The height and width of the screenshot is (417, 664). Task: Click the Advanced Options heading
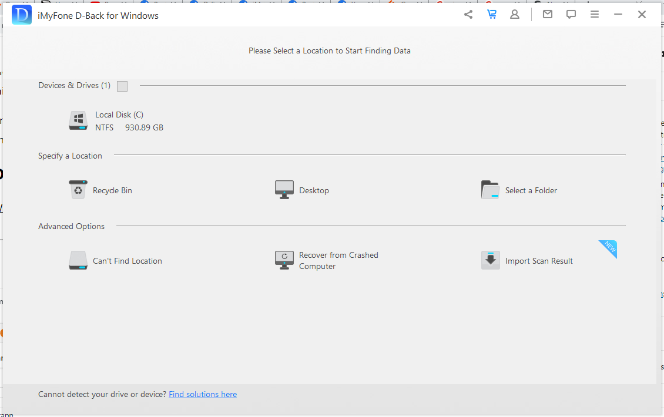71,226
